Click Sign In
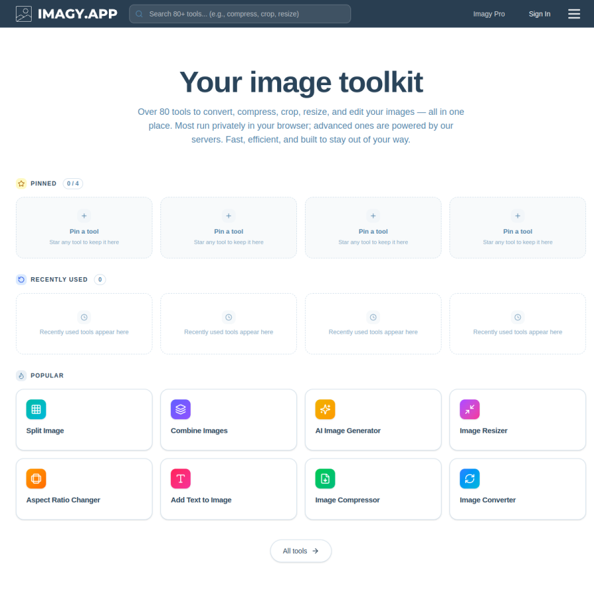This screenshot has width=594, height=594. point(539,14)
